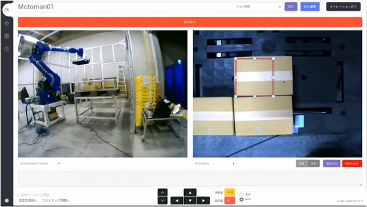Viewport: 367px width, 207px height.
Task: Hit the orange 緊急停止 emergency stop bar
Action: 190,22
